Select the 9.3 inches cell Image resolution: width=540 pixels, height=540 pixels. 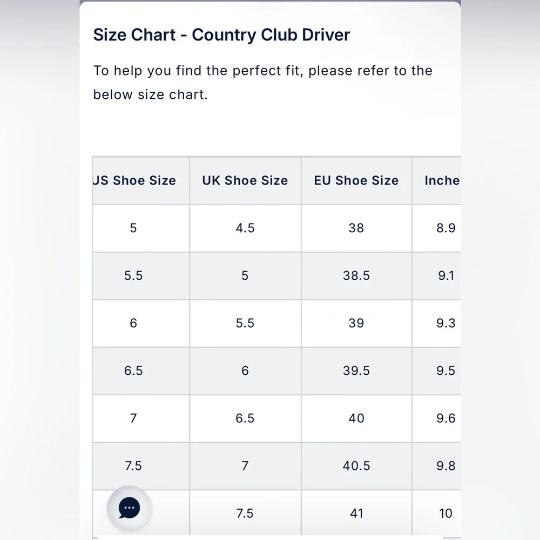coord(446,323)
